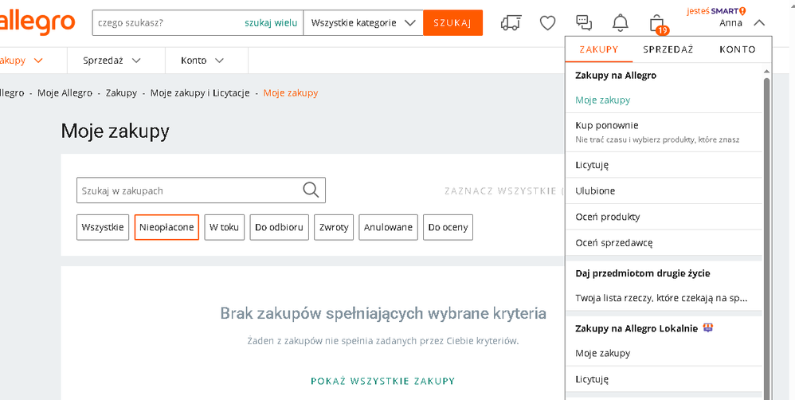The width and height of the screenshot is (795, 400).
Task: Click the Allegro Lokalnie shop icon
Action: click(708, 328)
